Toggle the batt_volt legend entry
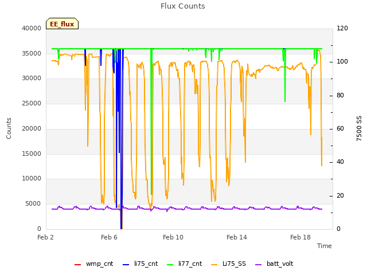 tap(274, 264)
